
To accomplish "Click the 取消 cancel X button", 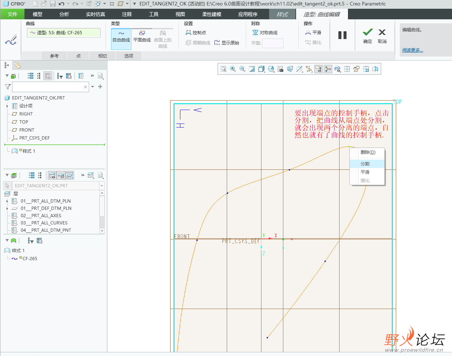I will (382, 36).
